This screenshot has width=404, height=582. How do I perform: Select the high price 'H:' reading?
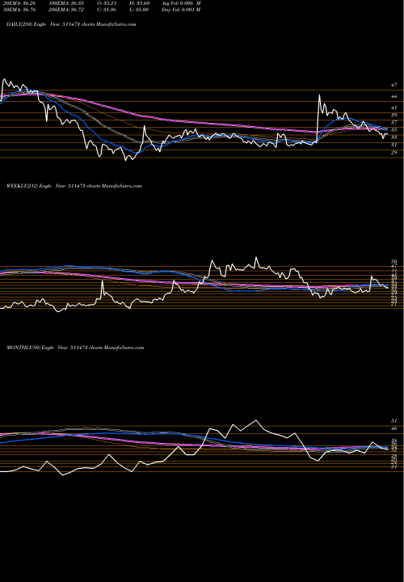click(141, 3)
